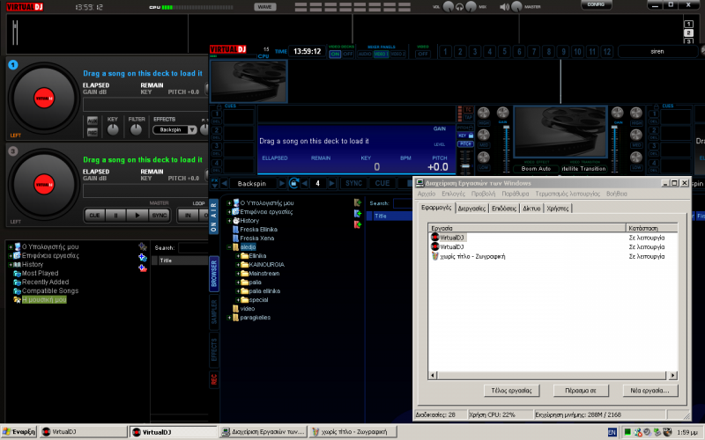Click the padlock icon above right CUES panel
Image resolution: width=705 pixels, height=440 pixels.
(x=656, y=106)
